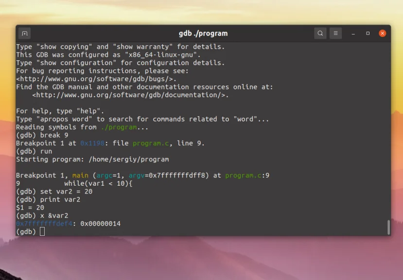Click the plus symbol inside the new-tab icon
The height and width of the screenshot is (280, 403).
coord(24,33)
